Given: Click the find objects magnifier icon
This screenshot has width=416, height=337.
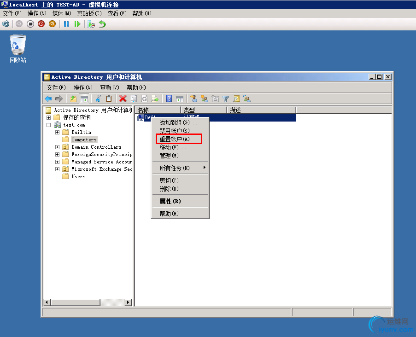Looking at the screenshot, I should point(236,99).
